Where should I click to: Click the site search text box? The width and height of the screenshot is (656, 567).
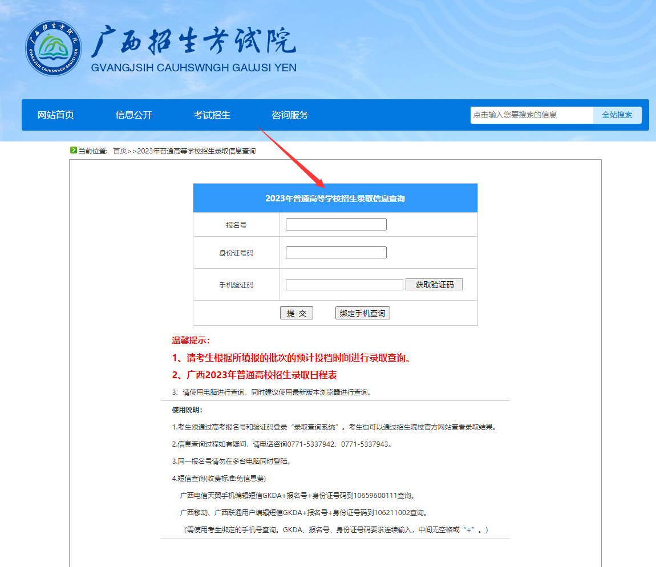[x=531, y=115]
